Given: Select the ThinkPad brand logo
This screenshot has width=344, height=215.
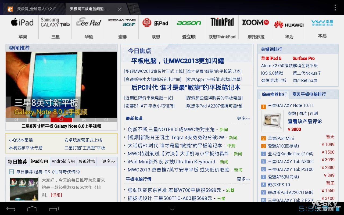Looking at the screenshot, I should [222, 22].
